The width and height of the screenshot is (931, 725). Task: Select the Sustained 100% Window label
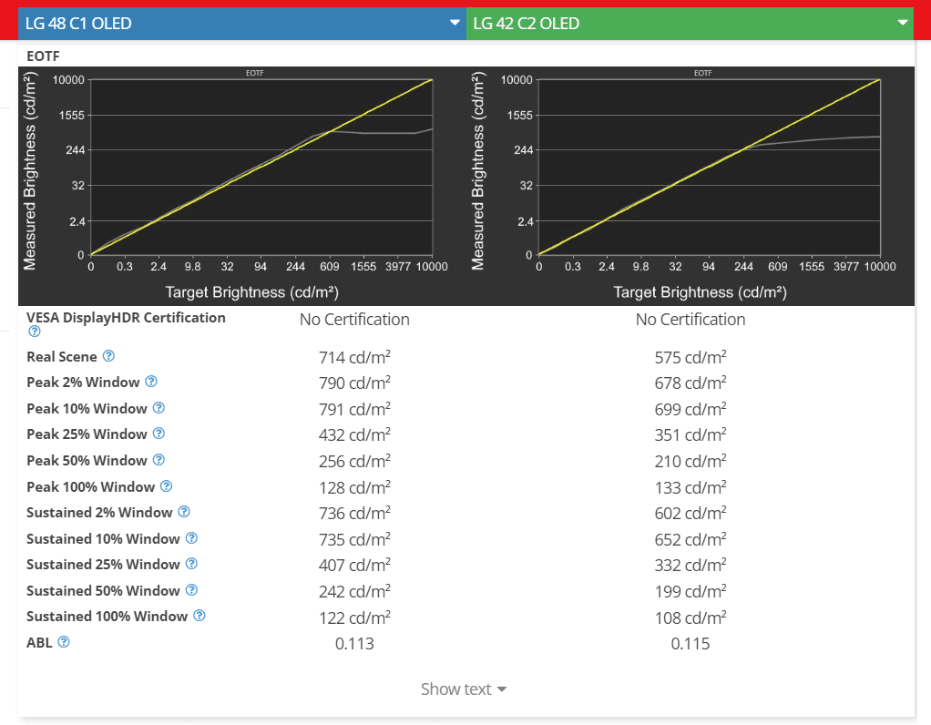(107, 617)
